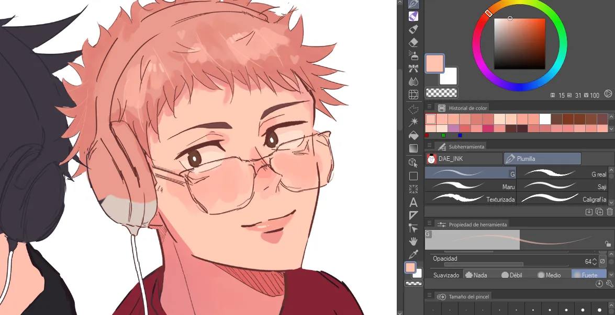Select the Airbrush tool icon
This screenshot has width=615, height=315.
pos(413,55)
